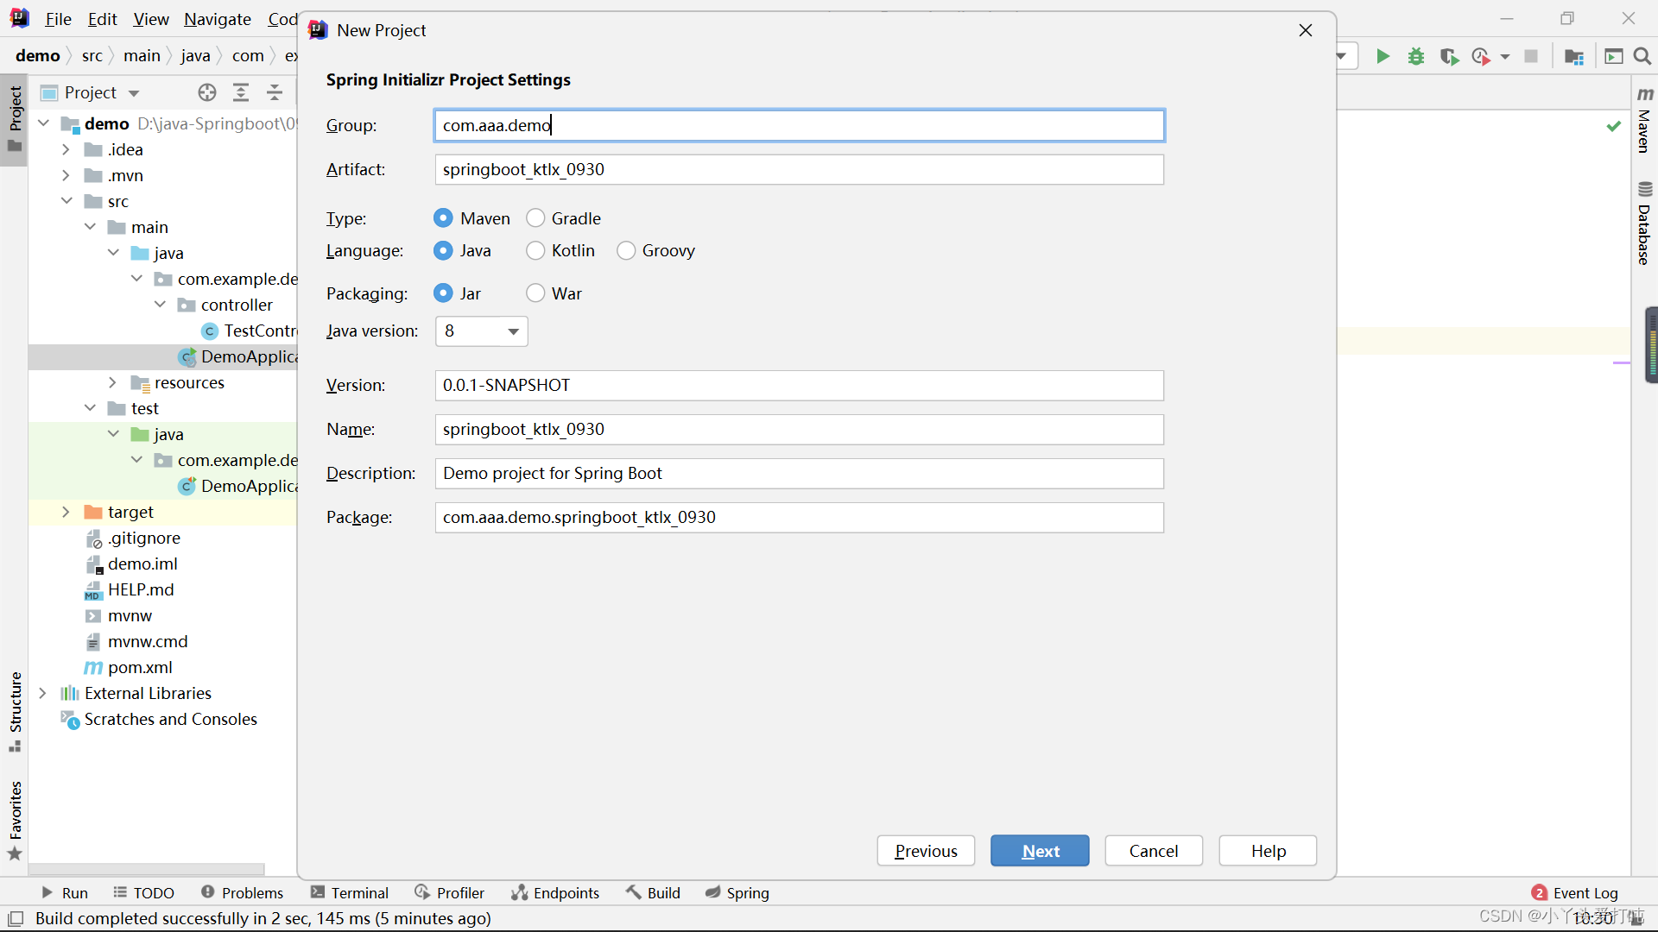
Task: Open the View menu
Action: [x=151, y=19]
